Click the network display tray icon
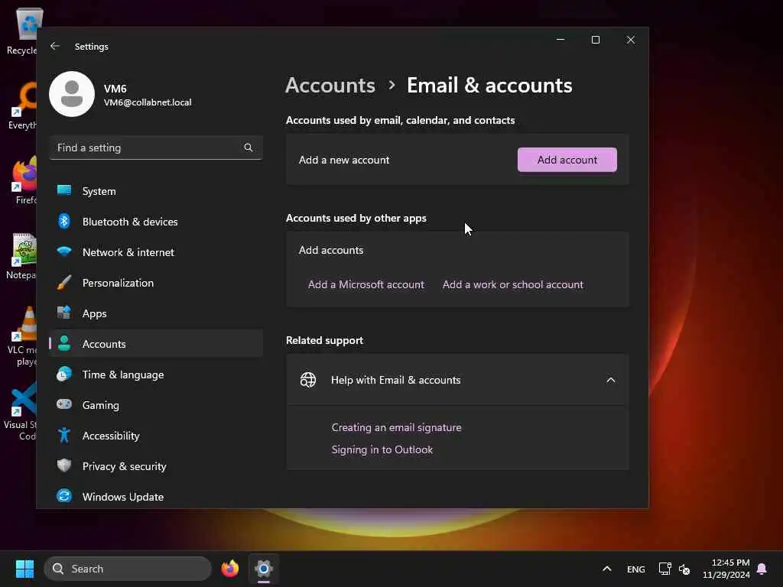Screen dimensions: 783x587 point(664,569)
